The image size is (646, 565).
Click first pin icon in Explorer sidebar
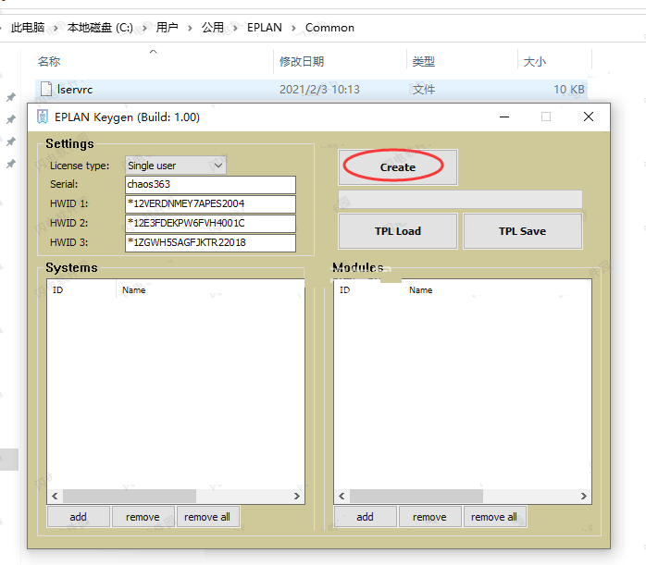click(x=11, y=97)
